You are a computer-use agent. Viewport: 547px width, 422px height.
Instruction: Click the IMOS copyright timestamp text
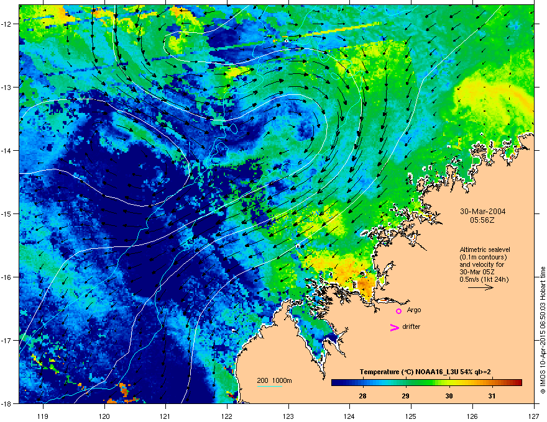543,330
